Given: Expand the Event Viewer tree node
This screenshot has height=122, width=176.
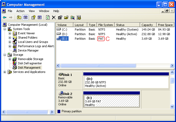Looking at the screenshot, I should click(10, 34).
